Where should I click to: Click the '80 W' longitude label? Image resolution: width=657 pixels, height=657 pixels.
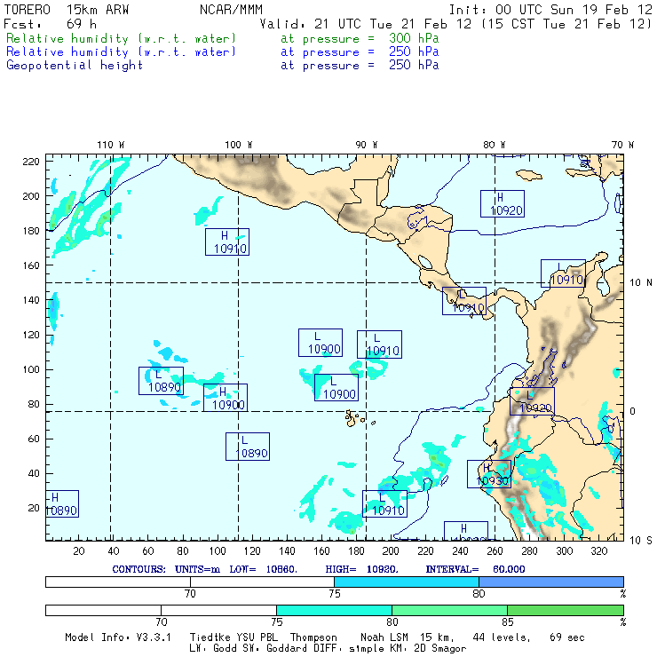pyautogui.click(x=494, y=145)
